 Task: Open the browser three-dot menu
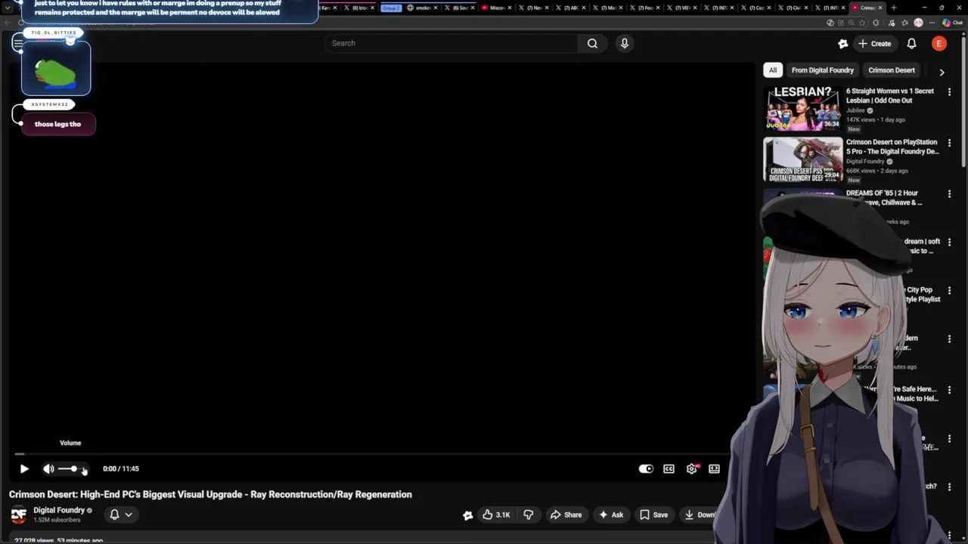pos(932,23)
